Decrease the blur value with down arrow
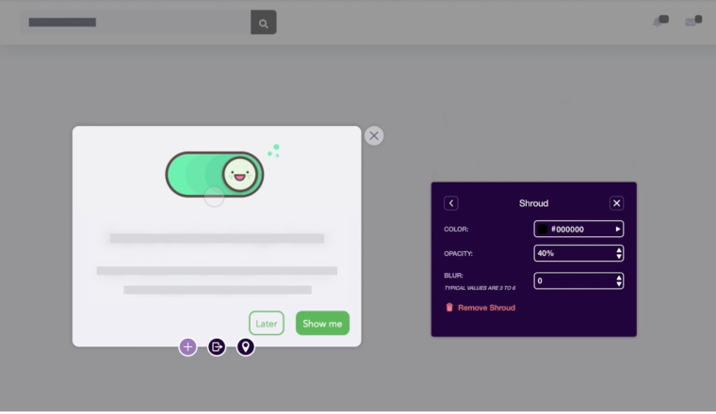Viewport: 716px width, 414px height. click(x=619, y=284)
